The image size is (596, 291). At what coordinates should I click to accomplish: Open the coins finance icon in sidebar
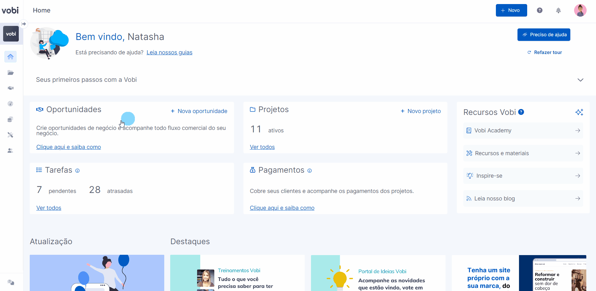(10, 119)
